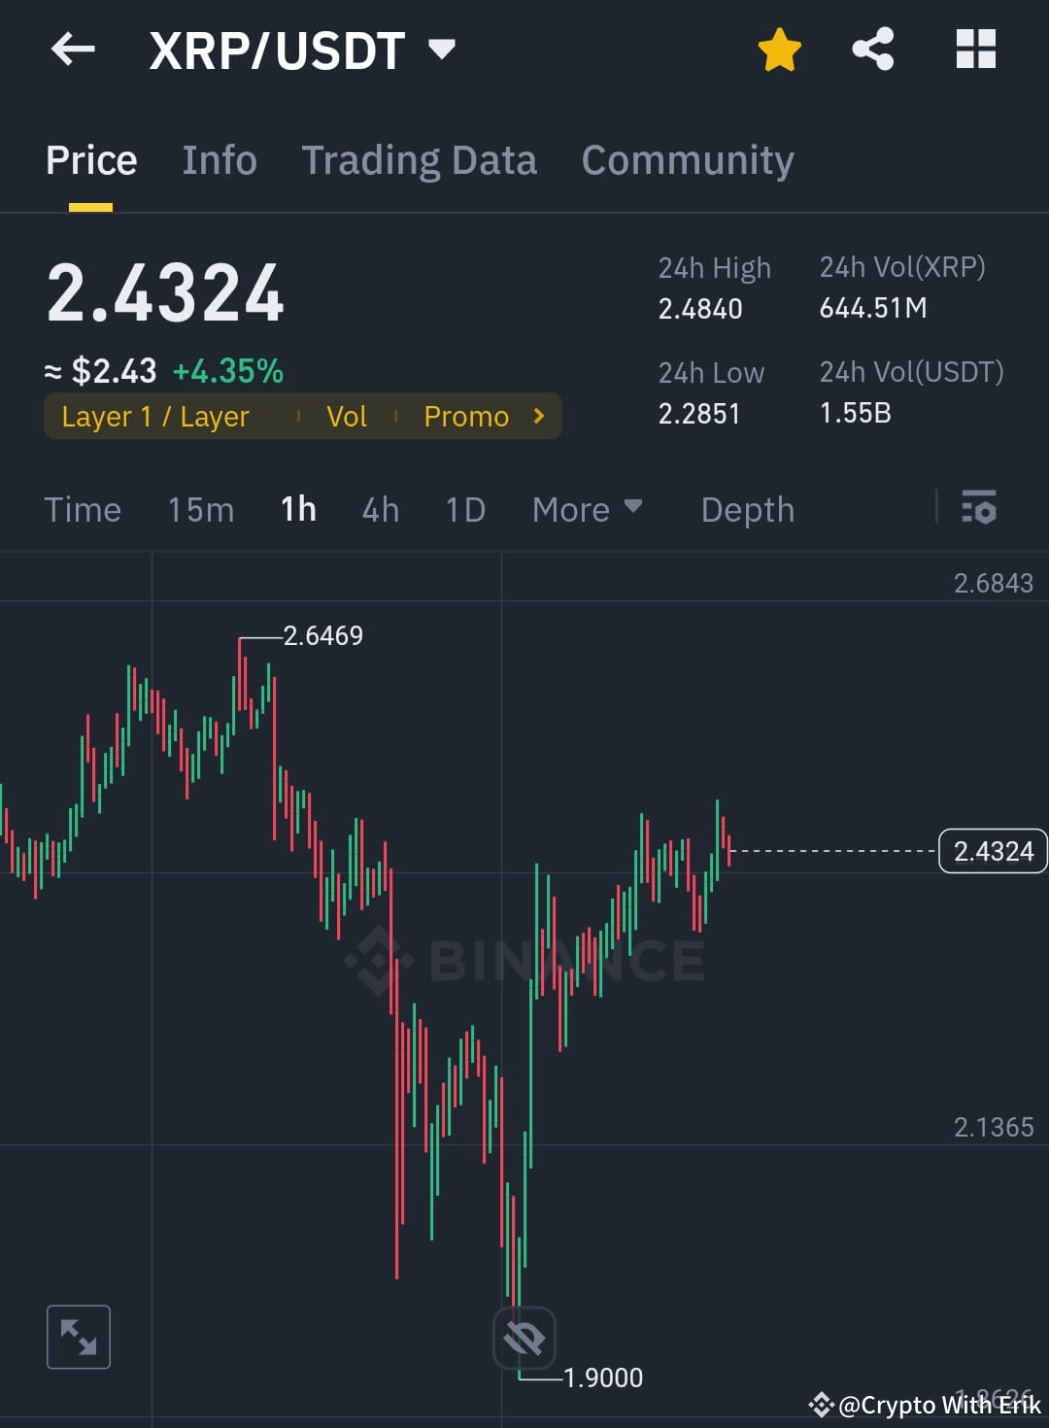Navigate back using the arrow icon
Viewport: 1049px width, 1428px height.
point(72,50)
